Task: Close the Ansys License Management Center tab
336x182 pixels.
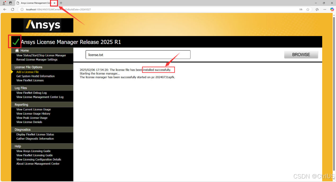Action: [x=54, y=3]
